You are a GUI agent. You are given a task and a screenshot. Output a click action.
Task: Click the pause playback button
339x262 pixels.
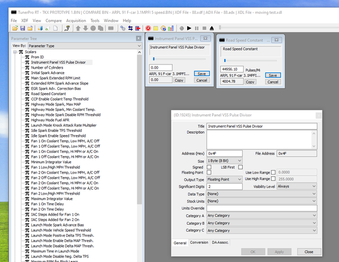tap(197, 28)
